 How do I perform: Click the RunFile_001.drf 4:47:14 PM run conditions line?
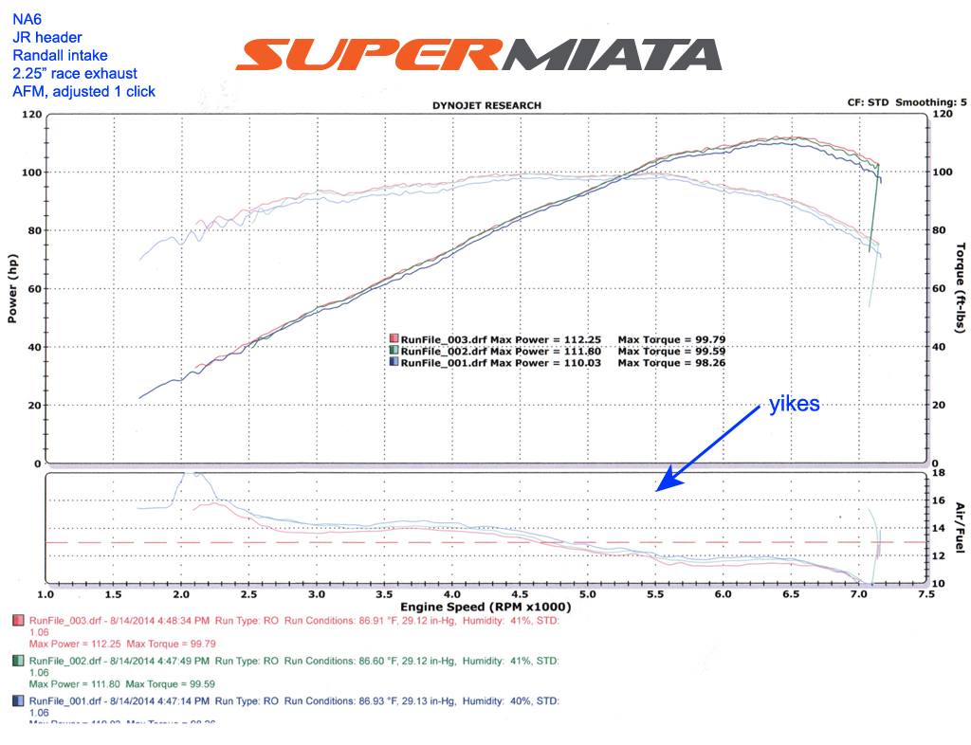point(294,701)
